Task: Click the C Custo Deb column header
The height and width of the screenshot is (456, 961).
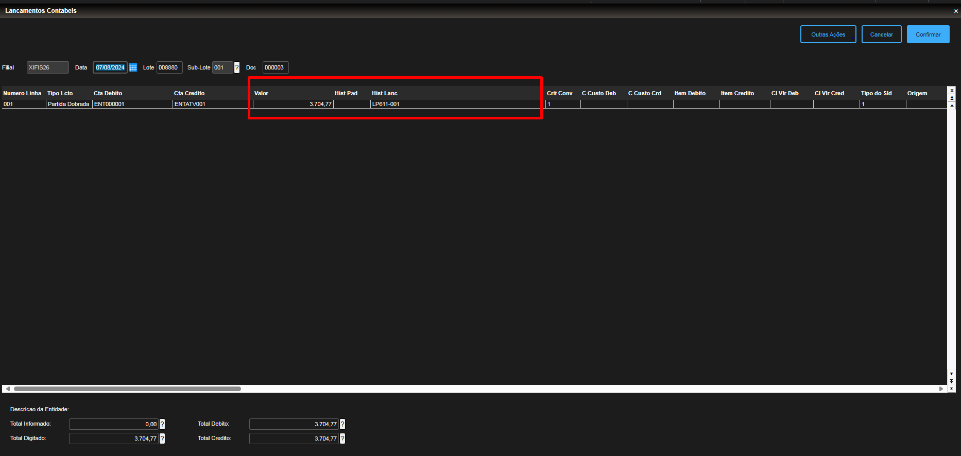Action: 599,93
